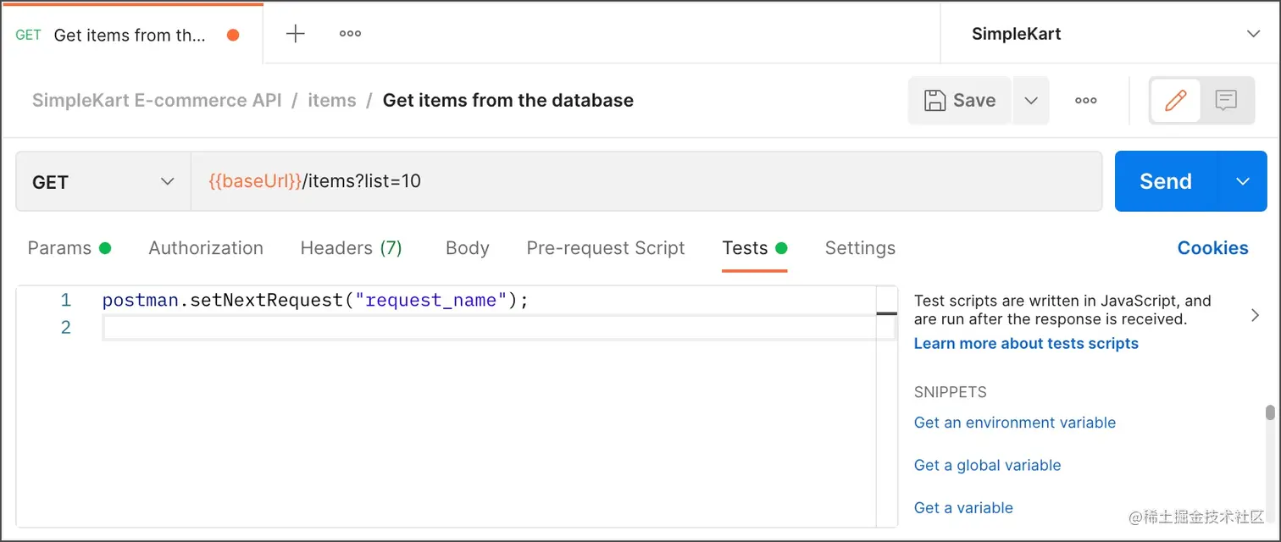Collapse the snippets side panel chevron
This screenshot has width=1281, height=542.
1255,315
